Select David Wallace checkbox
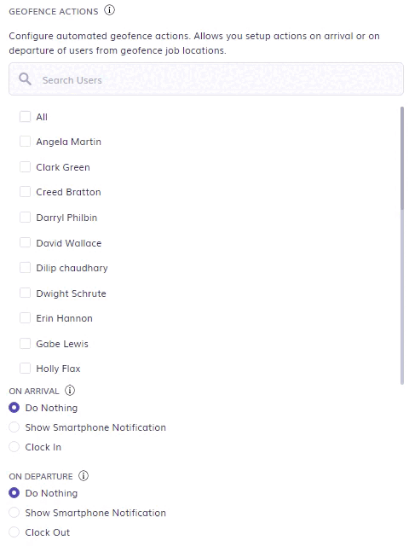This screenshot has height=546, width=409. 25,242
